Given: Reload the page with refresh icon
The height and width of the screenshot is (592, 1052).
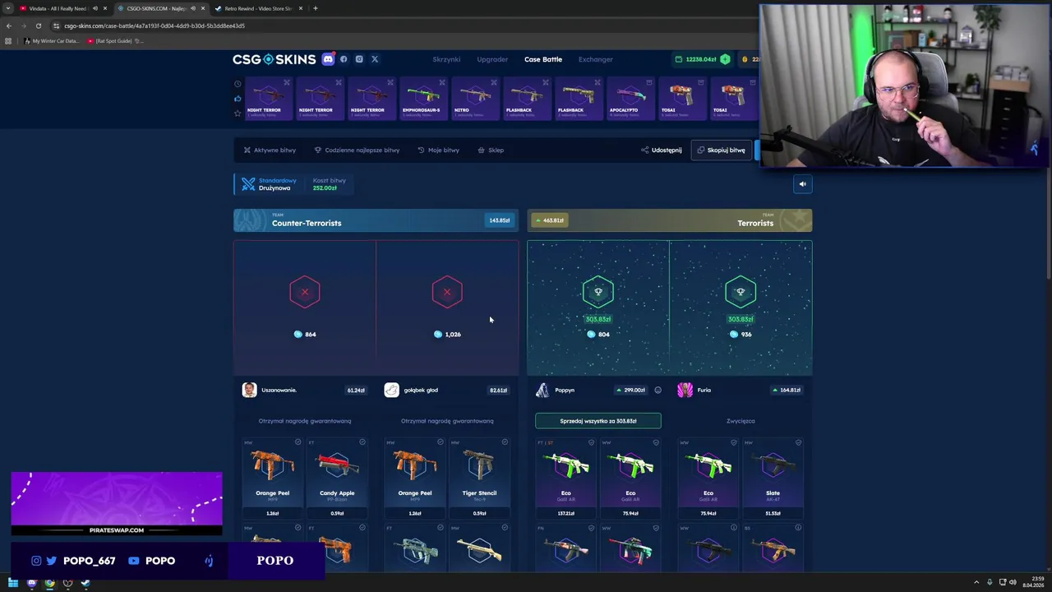Looking at the screenshot, I should coord(39,25).
